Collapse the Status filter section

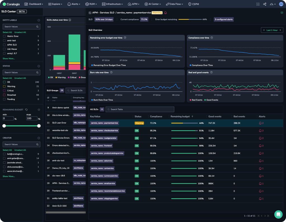click(39, 66)
